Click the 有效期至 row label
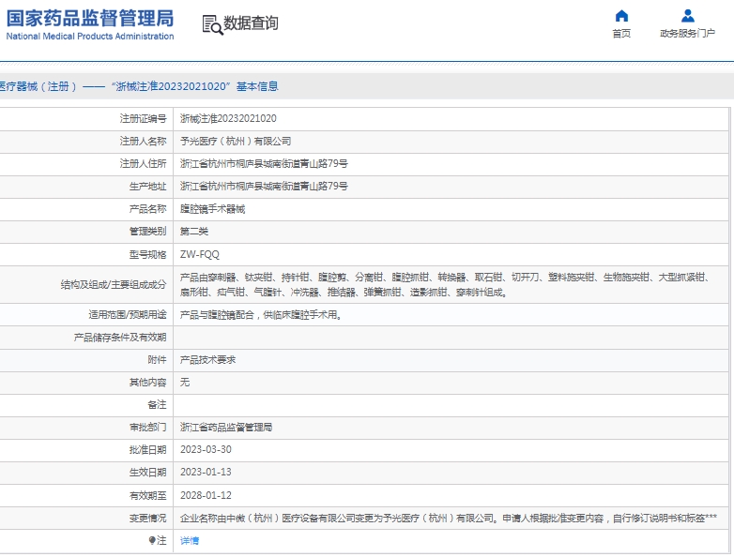 coord(148,495)
